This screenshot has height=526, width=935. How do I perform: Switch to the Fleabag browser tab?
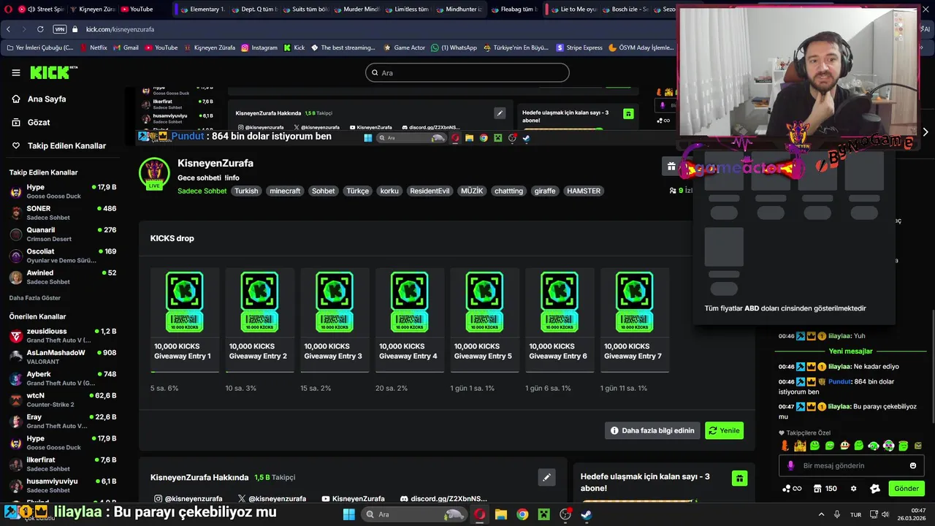514,9
